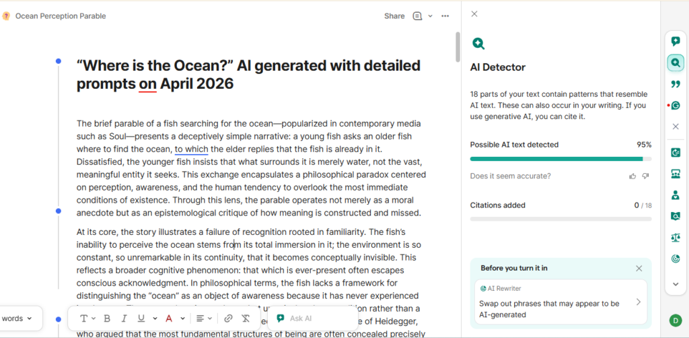Click the underlined word 'on' in the title

(147, 83)
